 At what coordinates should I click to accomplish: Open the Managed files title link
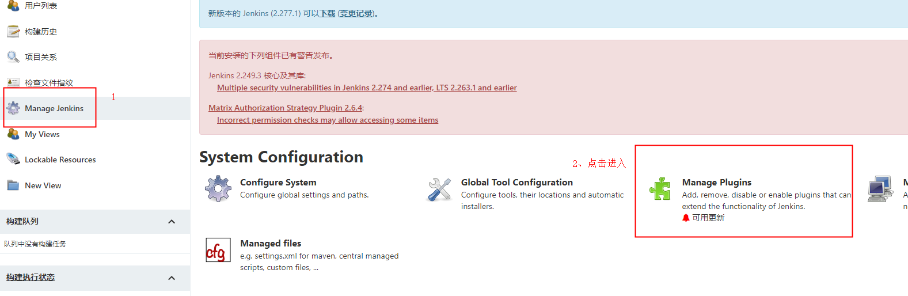coord(271,243)
